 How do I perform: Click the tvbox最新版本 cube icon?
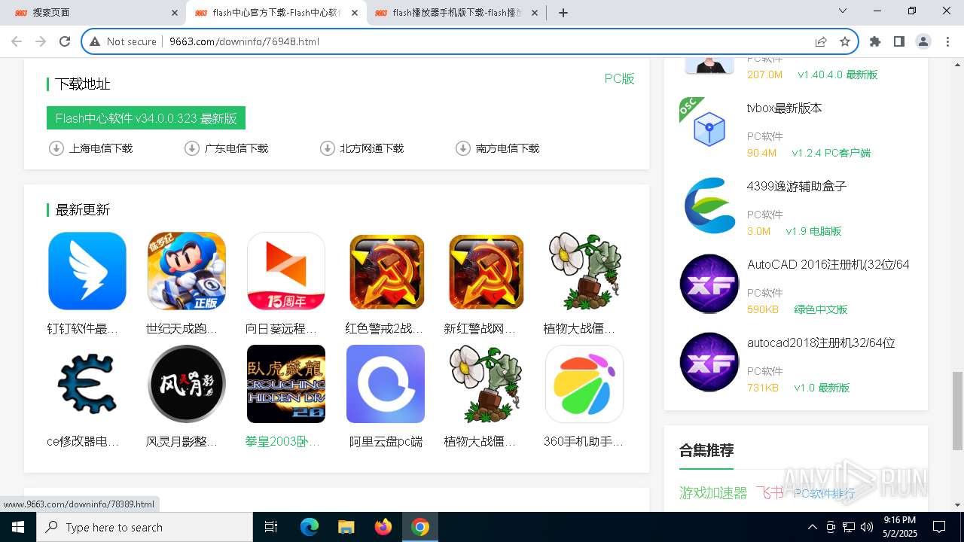tap(709, 128)
